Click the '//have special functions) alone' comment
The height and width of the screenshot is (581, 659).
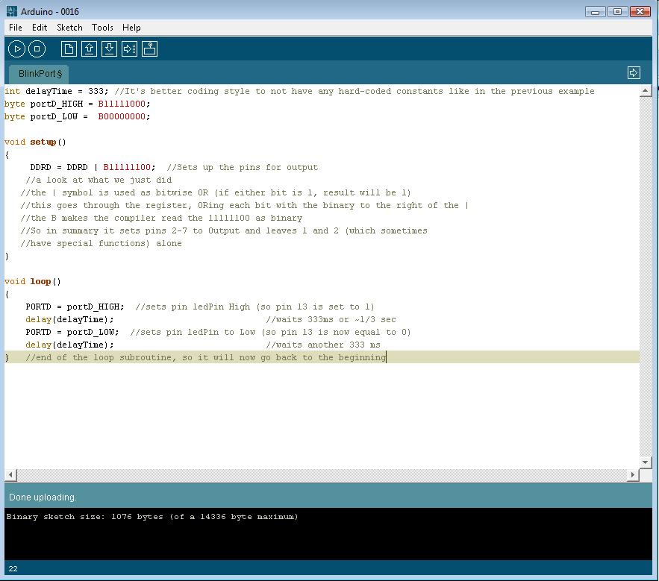tap(101, 243)
